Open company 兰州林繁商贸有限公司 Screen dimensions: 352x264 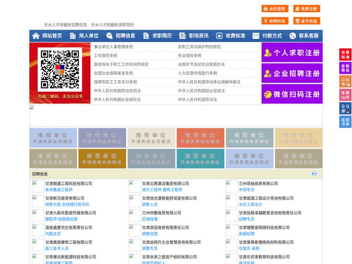pos(162,213)
